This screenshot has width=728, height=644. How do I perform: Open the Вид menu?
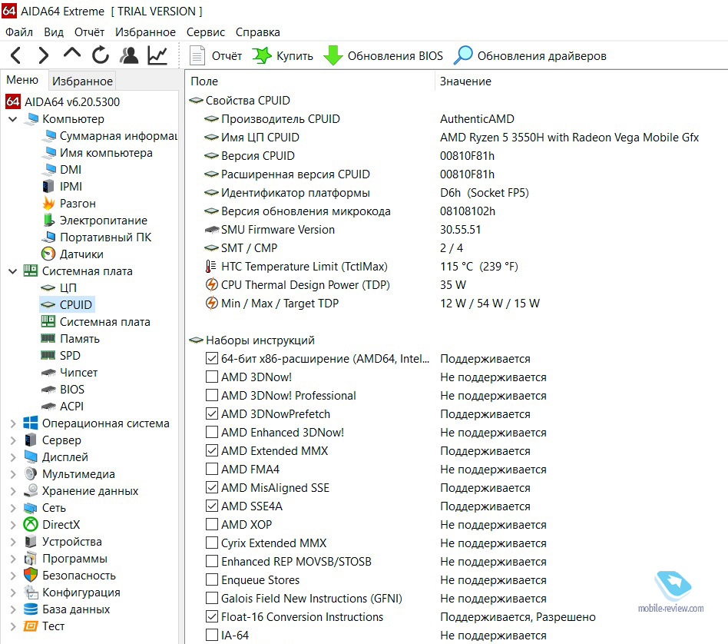[54, 32]
